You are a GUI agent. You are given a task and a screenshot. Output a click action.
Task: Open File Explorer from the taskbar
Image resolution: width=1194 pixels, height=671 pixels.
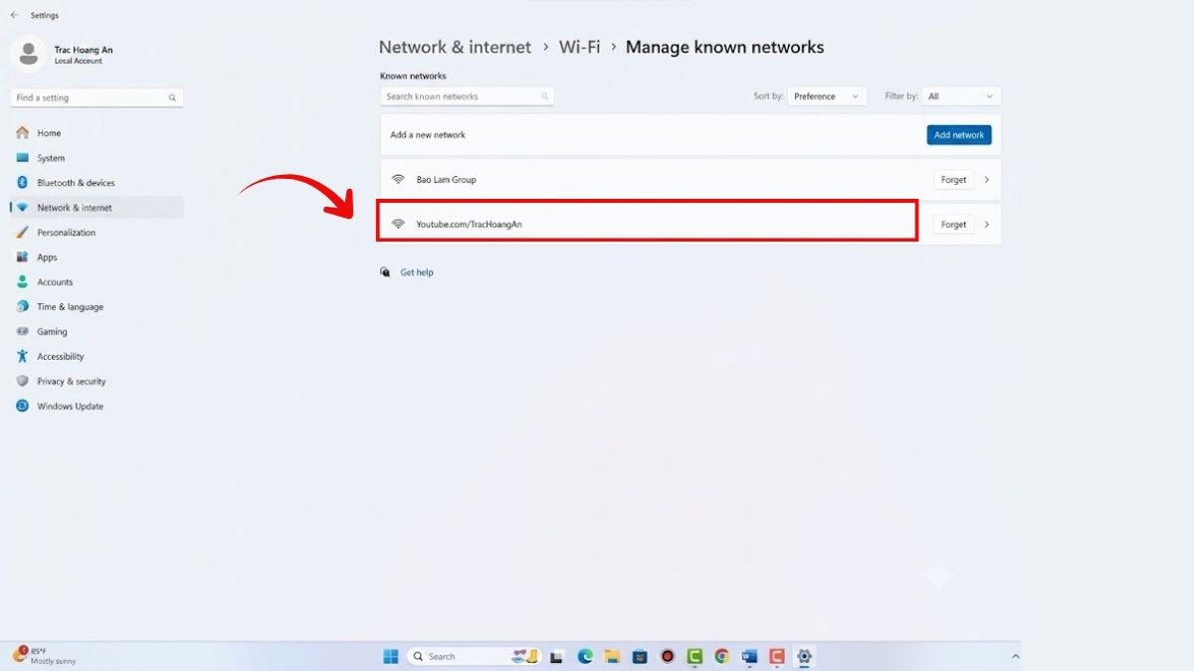tap(612, 656)
